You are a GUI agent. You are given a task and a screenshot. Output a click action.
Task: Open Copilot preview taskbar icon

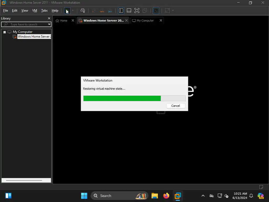point(261,196)
